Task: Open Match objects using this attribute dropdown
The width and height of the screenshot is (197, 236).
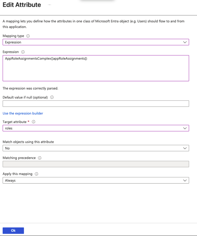Action: (x=96, y=148)
